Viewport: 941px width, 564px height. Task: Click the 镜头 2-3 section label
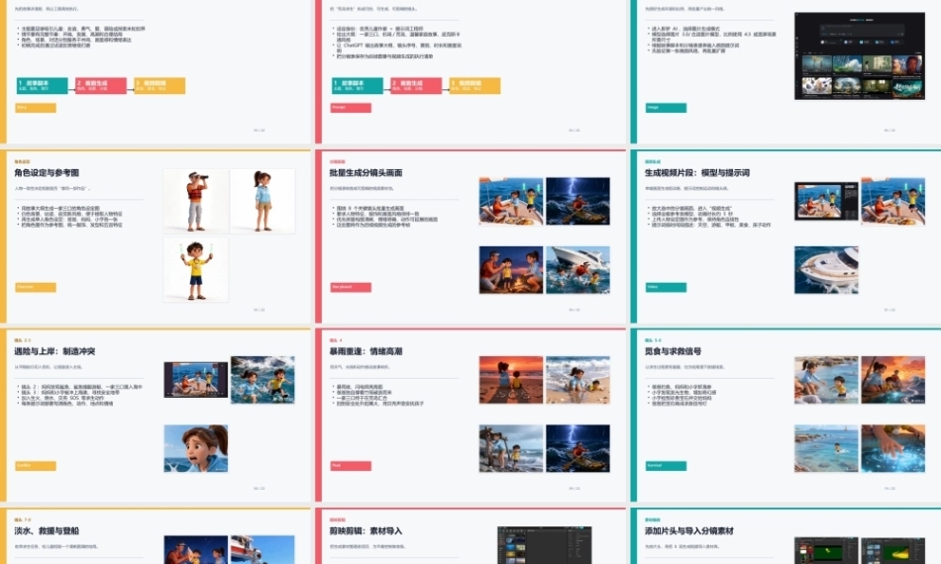(22, 340)
